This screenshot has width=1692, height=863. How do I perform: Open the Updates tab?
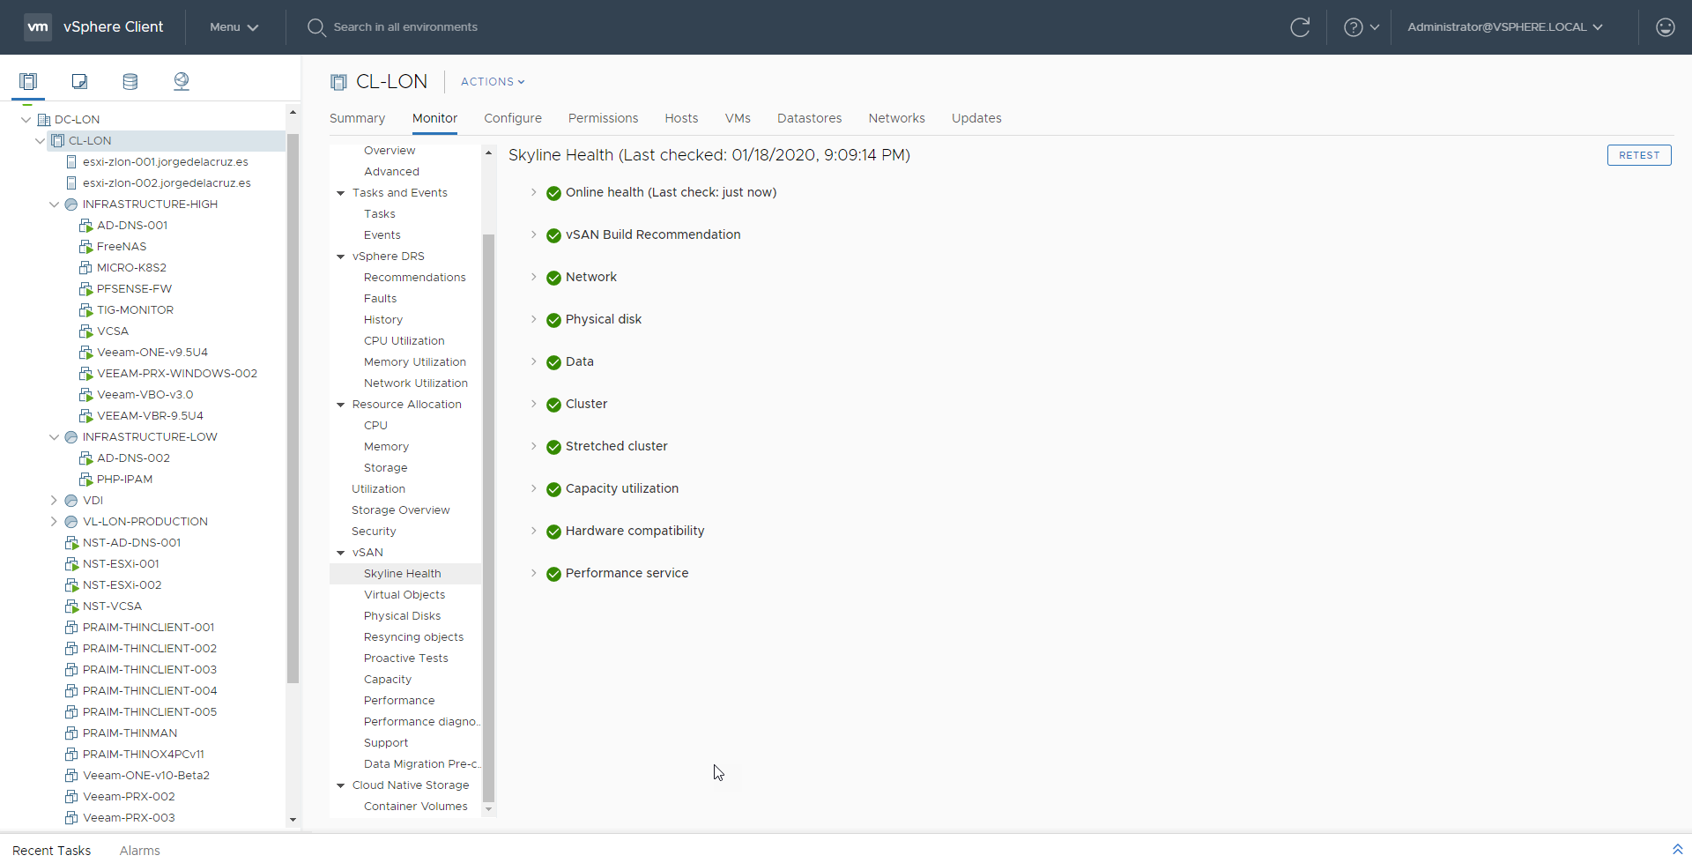976,118
